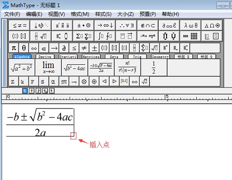Image resolution: width=232 pixels, height=180 pixels.
Task: Open the subscript and superscript templates palette
Action: (x=62, y=36)
